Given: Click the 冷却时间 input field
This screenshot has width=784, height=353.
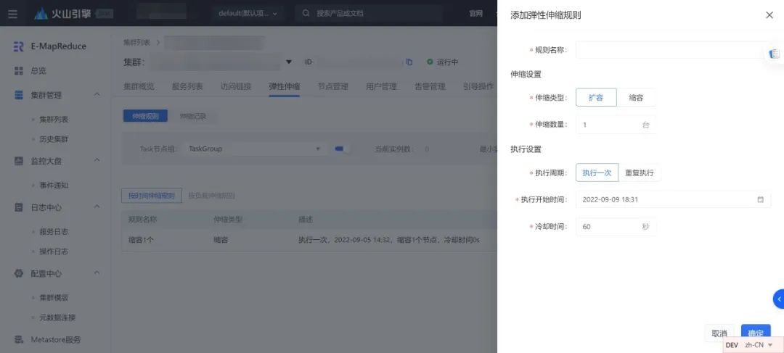Looking at the screenshot, I should [616, 227].
